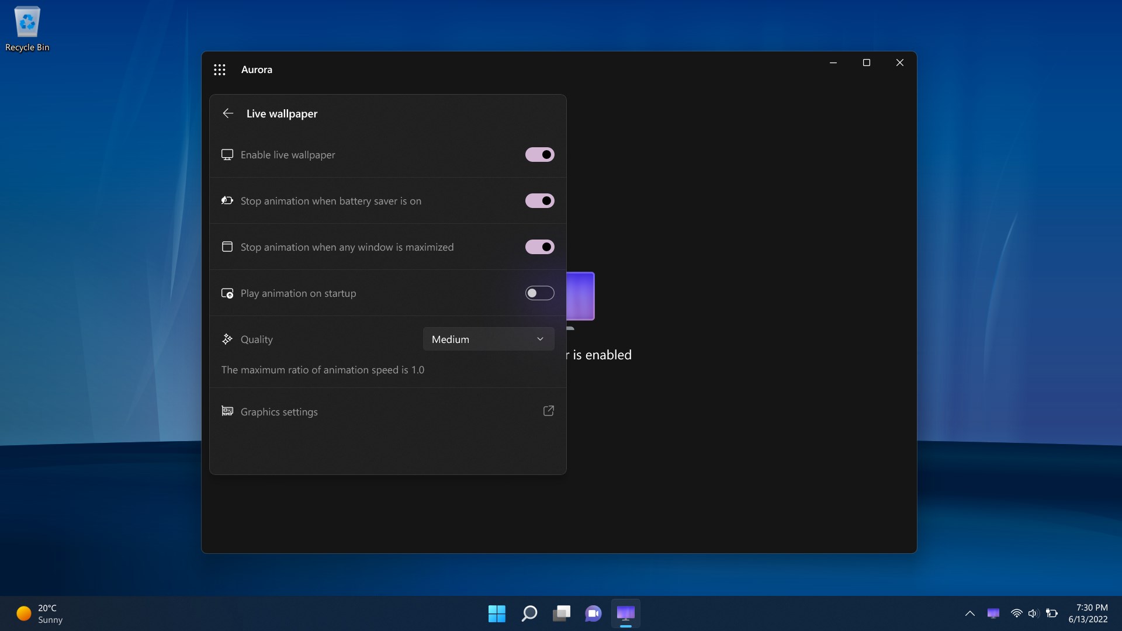The width and height of the screenshot is (1122, 631).
Task: Open the Aurora nine-dot menu icon
Action: (x=220, y=70)
